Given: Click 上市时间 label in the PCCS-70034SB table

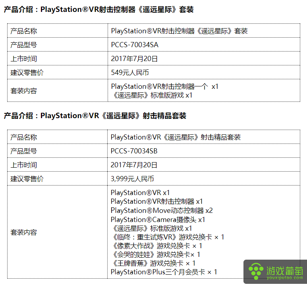Looking at the screenshot, I should tap(24, 165).
